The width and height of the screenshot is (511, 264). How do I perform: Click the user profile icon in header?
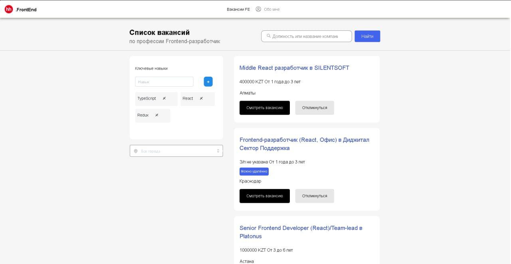[258, 9]
